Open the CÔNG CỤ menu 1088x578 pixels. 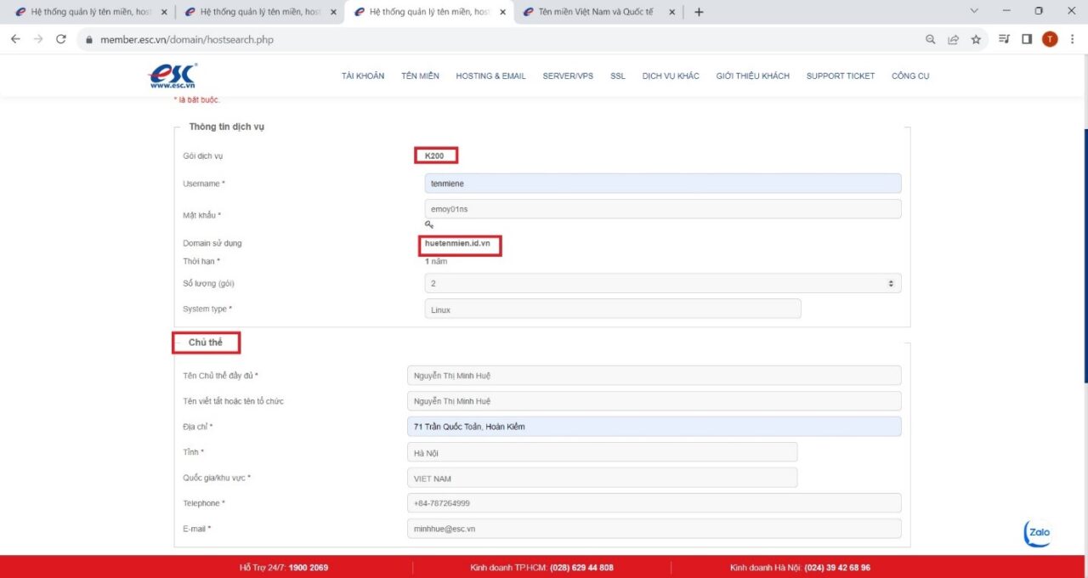(910, 76)
